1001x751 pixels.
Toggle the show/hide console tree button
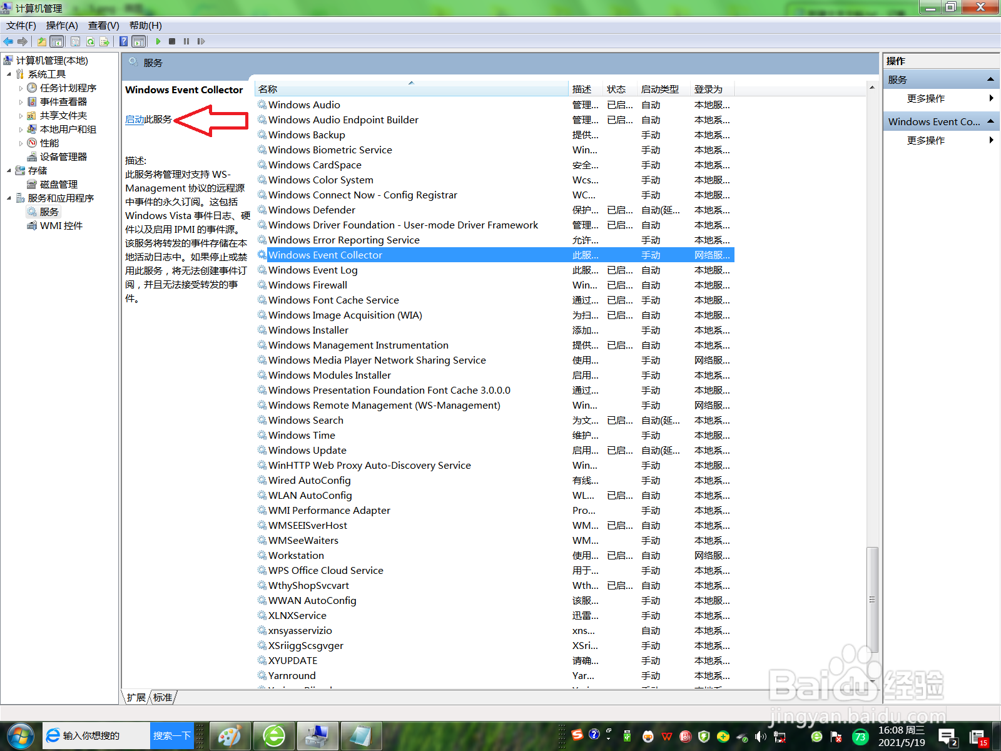click(x=56, y=41)
